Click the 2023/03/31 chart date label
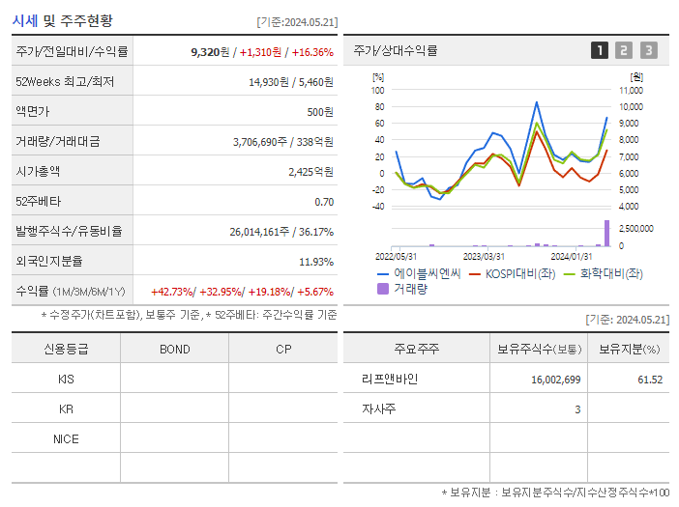 point(484,256)
